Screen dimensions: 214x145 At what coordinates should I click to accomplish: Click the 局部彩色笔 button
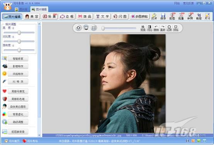(18, 99)
